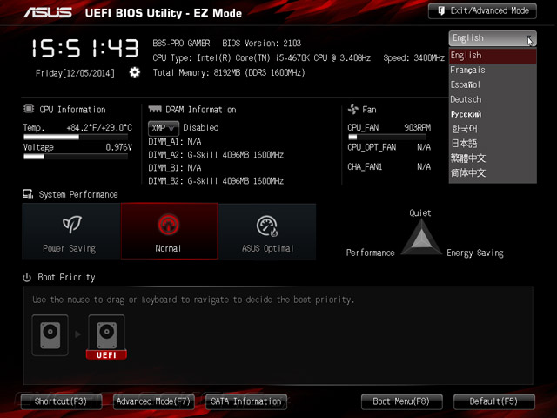The image size is (557, 418).
Task: Click the Energy Saving label by the triangle
Action: tap(475, 253)
